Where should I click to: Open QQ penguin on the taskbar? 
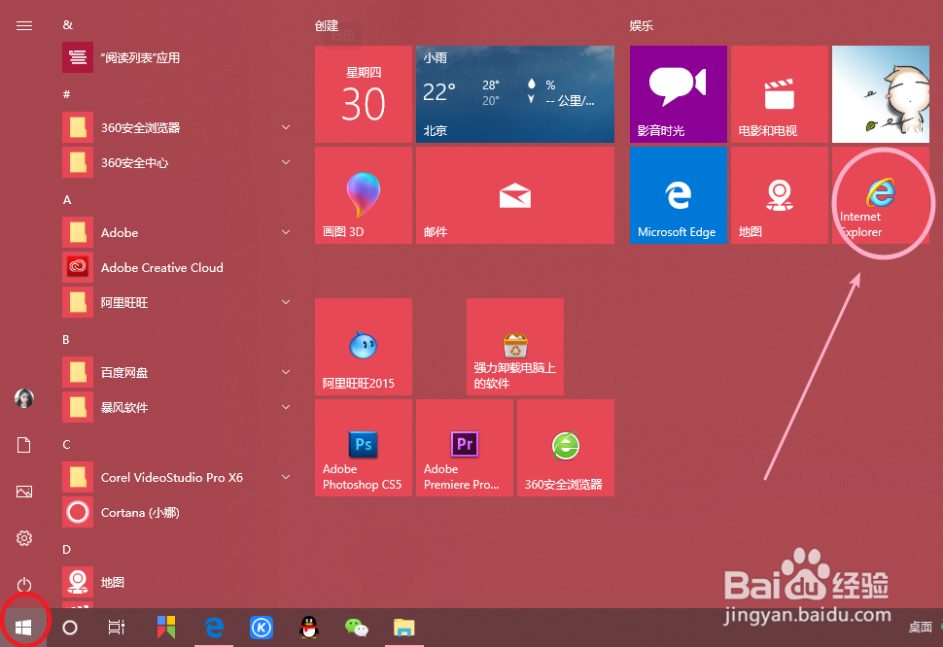(x=309, y=628)
